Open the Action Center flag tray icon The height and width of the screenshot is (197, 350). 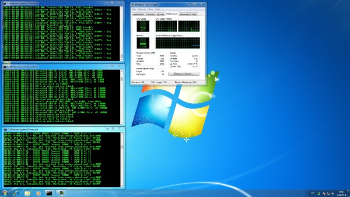click(324, 193)
